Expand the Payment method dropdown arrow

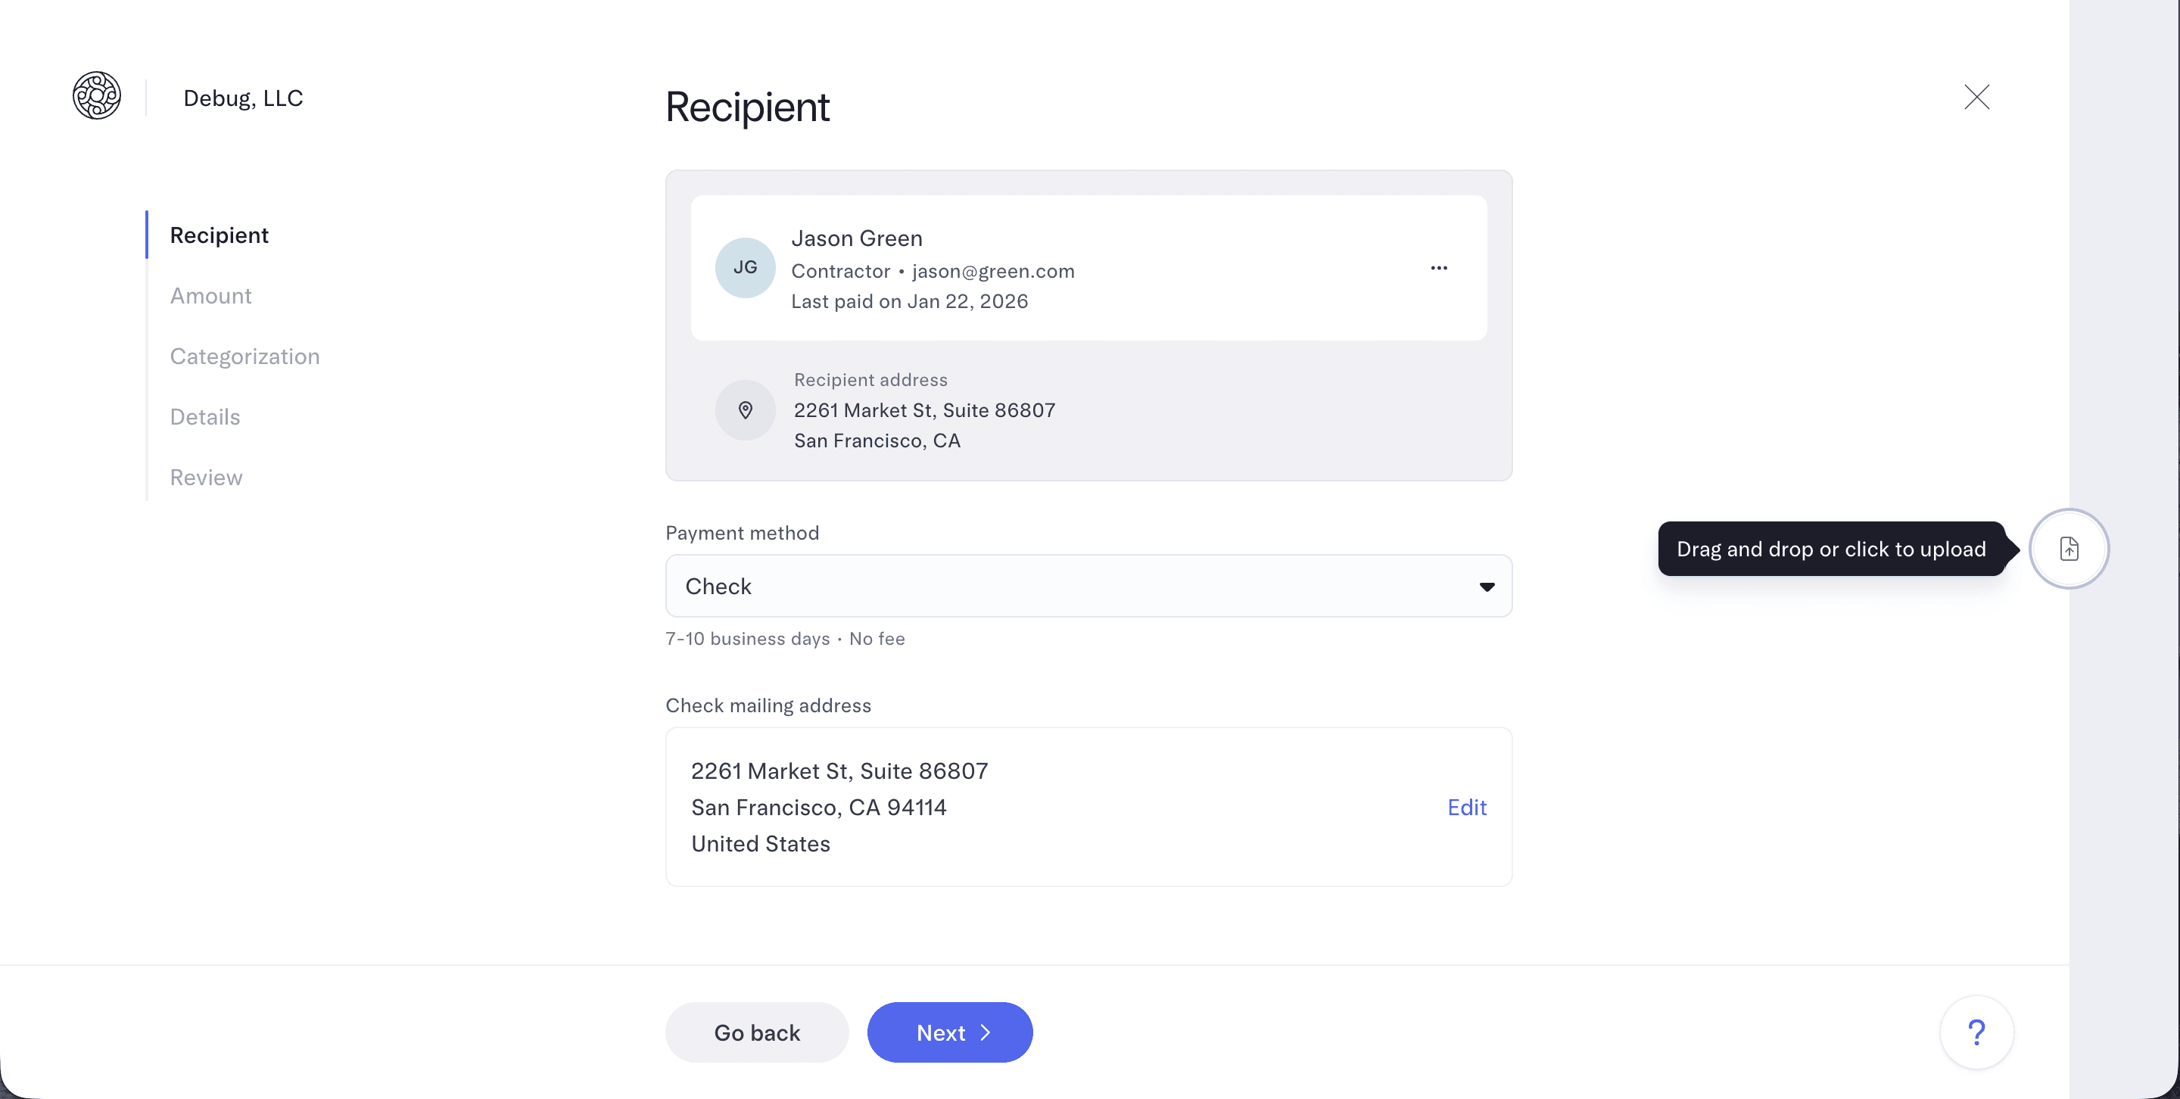click(1486, 587)
